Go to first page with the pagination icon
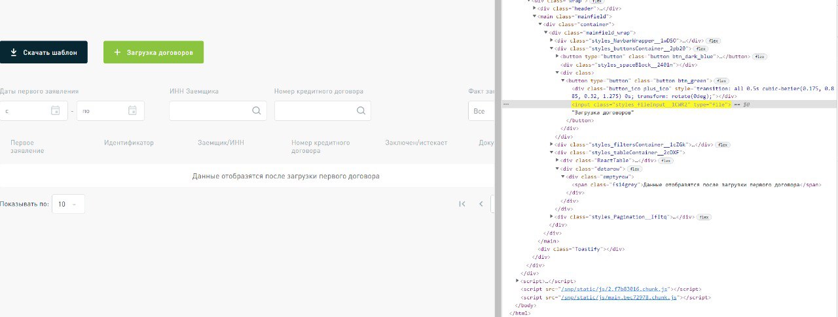Screen dimensions: 838x317 [x=462, y=204]
